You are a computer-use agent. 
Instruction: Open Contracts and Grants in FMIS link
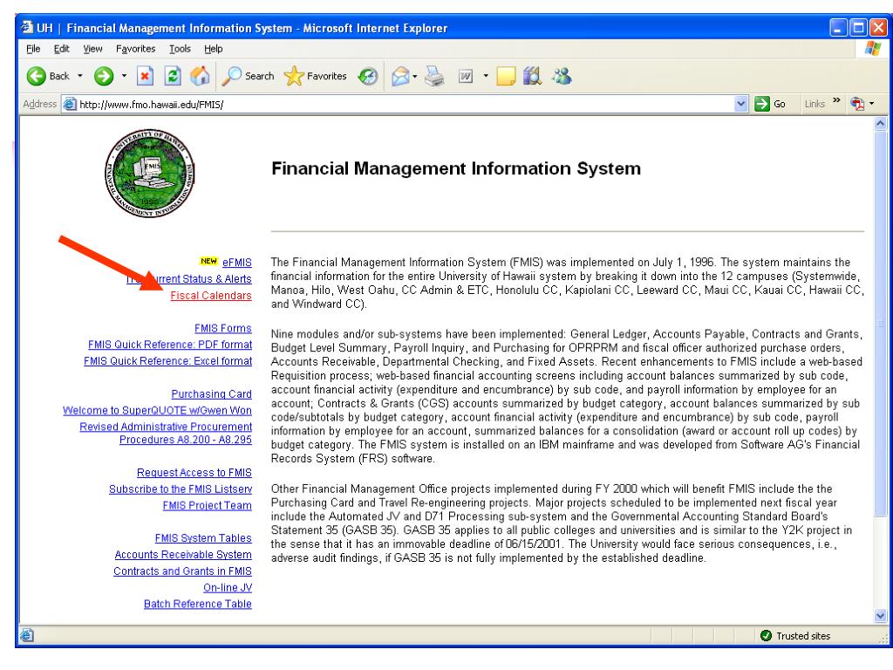(x=182, y=571)
